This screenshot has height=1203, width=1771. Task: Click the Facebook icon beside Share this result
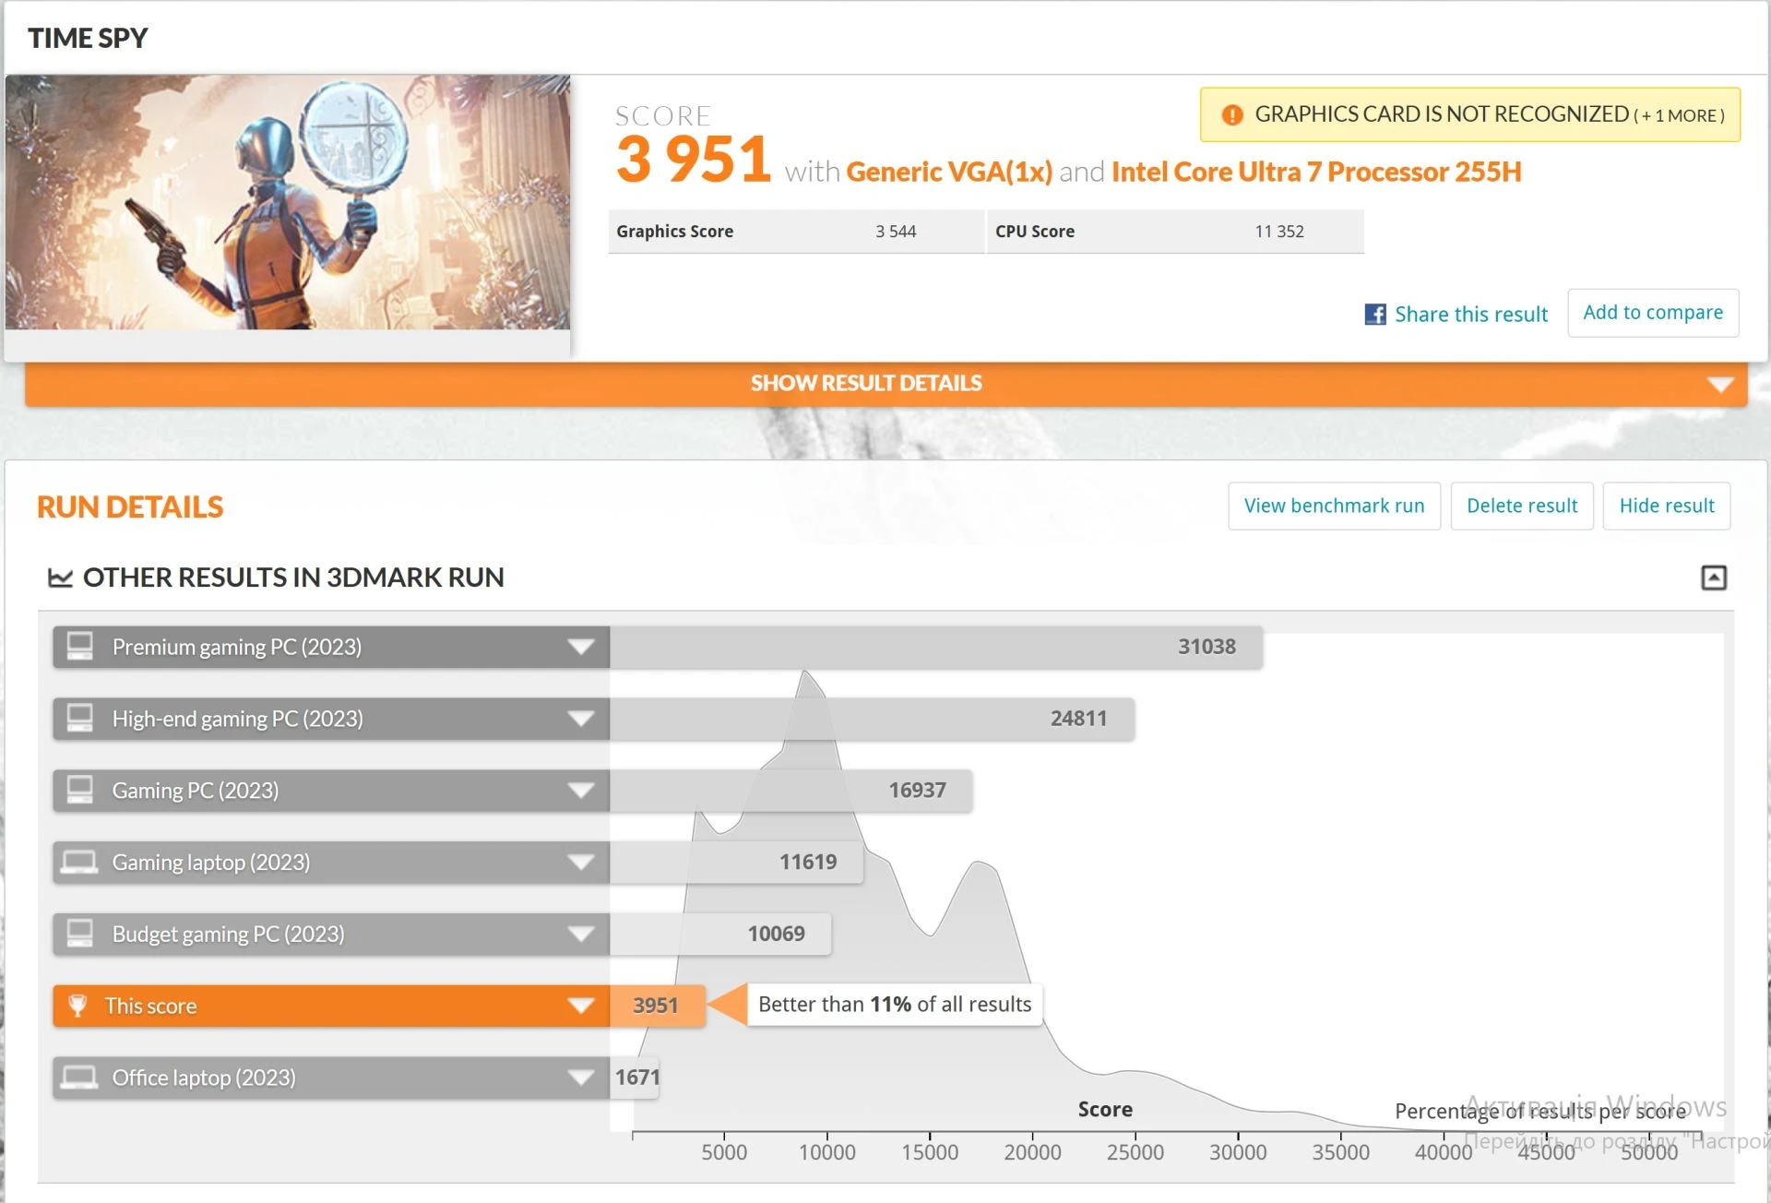1374,315
